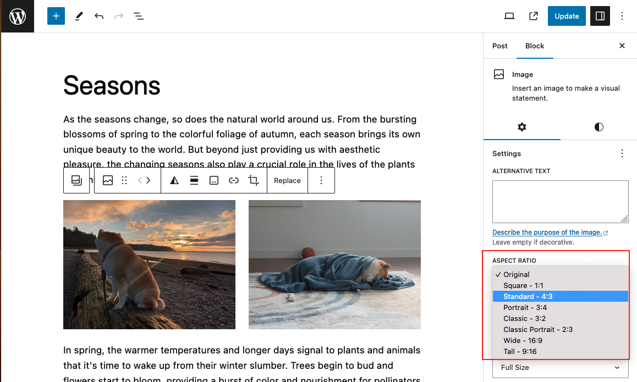Open the editor options menu
The height and width of the screenshot is (382, 637).
coord(622,16)
